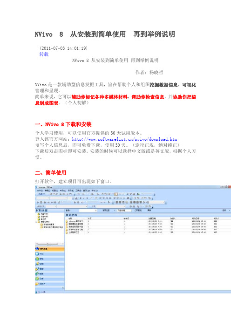The width and height of the screenshot is (231, 327).
Task: Click the play button in media toolbar
Action: point(38,203)
